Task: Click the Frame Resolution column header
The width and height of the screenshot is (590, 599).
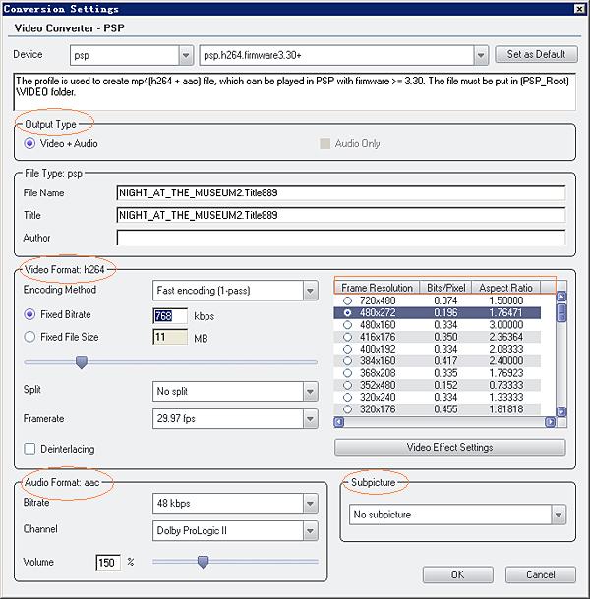Action: click(x=377, y=288)
